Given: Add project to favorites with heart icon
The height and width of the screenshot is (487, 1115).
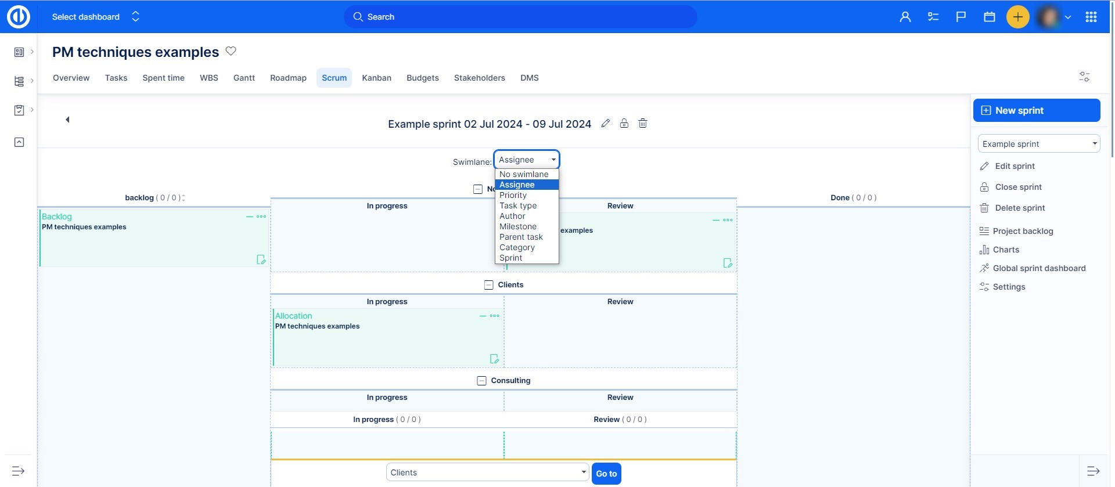Looking at the screenshot, I should 231,51.
